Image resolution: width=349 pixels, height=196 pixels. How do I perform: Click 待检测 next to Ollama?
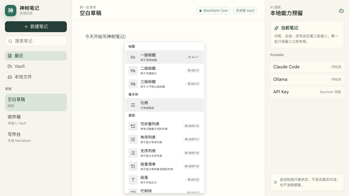pos(336,79)
